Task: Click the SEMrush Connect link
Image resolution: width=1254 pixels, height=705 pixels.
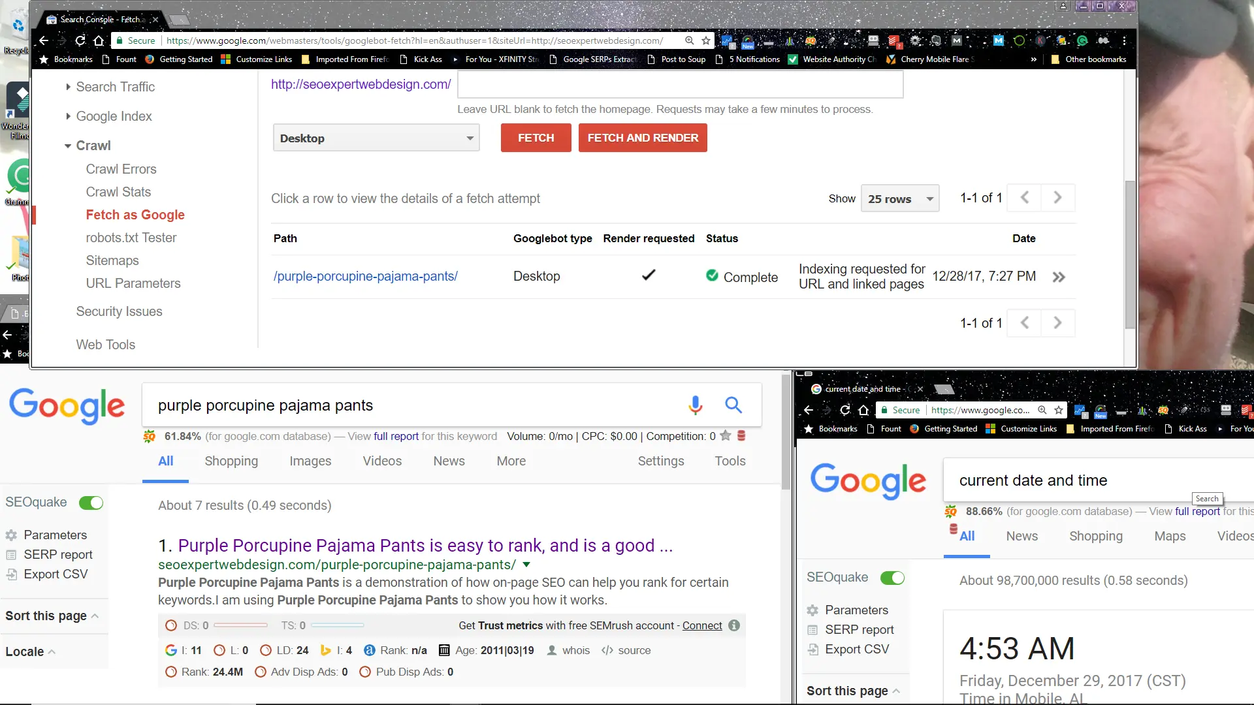Action: [702, 625]
